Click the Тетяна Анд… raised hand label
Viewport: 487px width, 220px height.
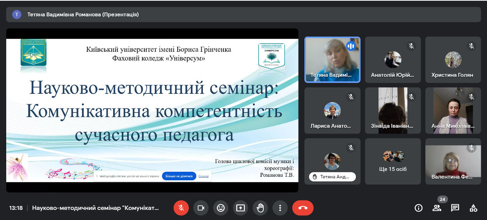(x=332, y=177)
